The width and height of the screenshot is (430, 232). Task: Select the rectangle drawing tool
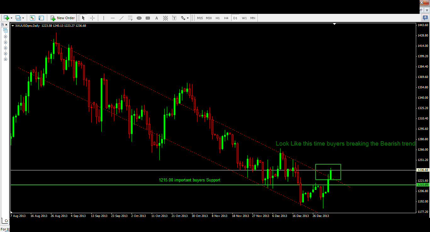tap(148, 18)
